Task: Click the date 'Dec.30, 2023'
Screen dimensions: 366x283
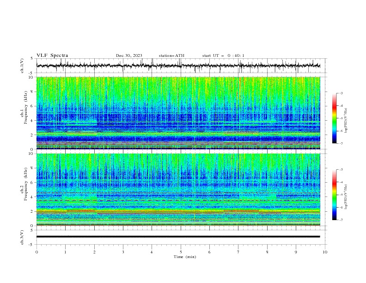Action: pyautogui.click(x=129, y=55)
